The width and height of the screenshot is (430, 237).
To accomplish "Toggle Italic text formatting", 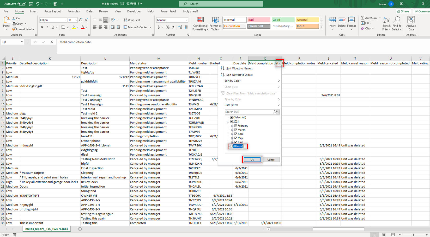I will tap(47, 27).
